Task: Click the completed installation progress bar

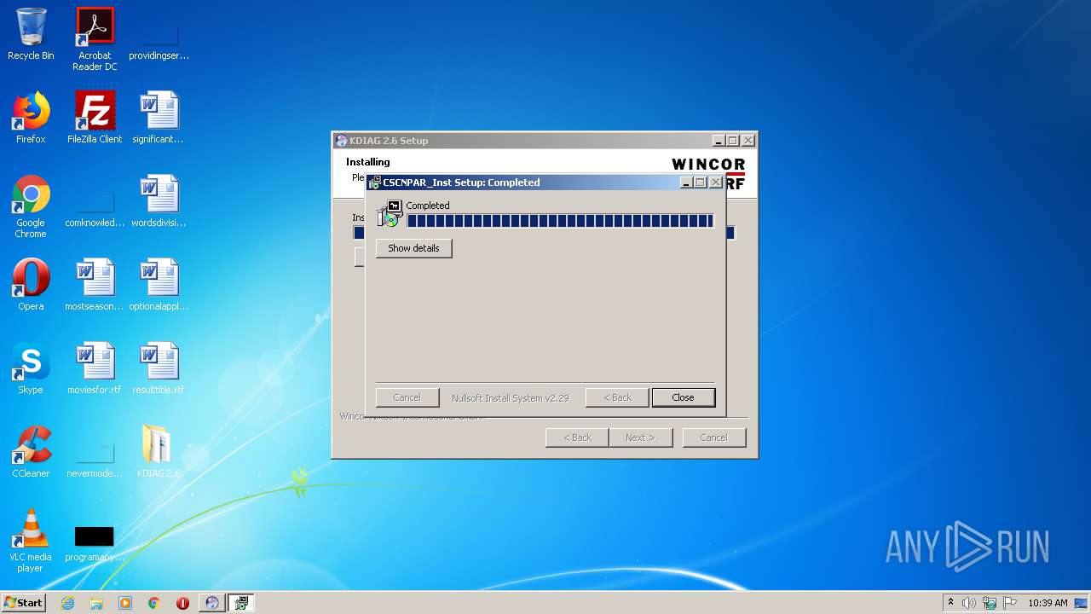Action: (x=560, y=221)
